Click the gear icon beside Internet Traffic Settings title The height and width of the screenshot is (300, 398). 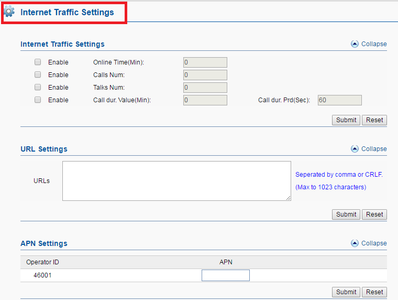9,12
